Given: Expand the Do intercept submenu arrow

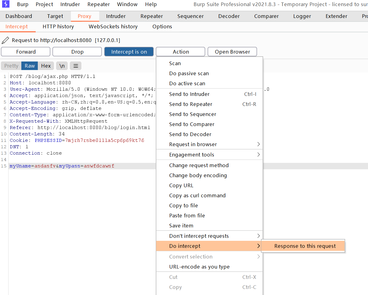Looking at the screenshot, I should [x=259, y=246].
